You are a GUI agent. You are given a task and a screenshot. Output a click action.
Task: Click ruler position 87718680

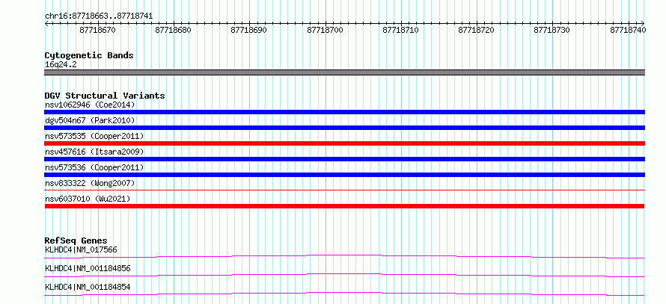pyautogui.click(x=174, y=30)
